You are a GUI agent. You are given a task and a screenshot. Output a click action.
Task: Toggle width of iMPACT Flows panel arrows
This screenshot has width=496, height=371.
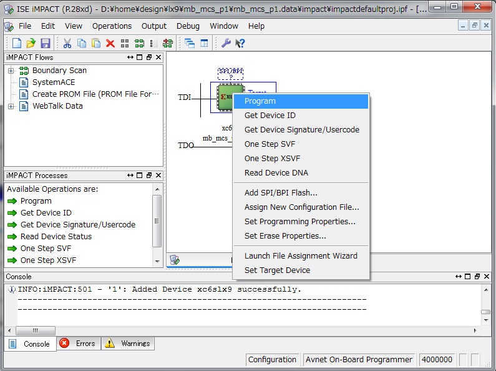click(130, 57)
